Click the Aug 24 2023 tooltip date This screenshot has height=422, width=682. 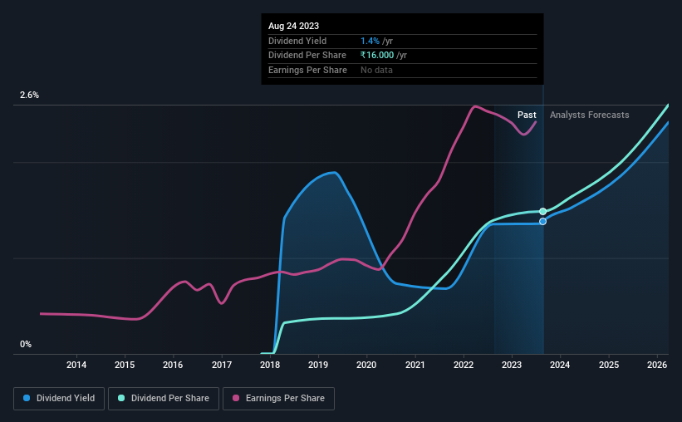(x=293, y=26)
